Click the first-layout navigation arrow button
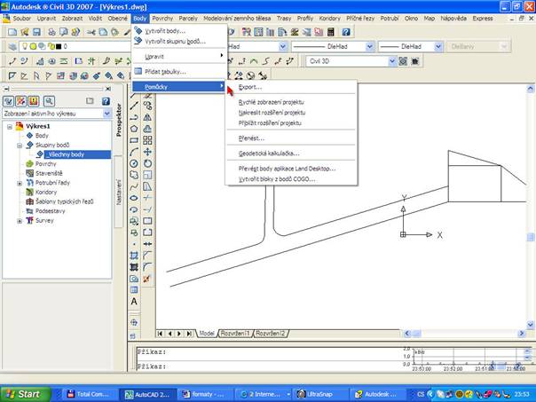536x402 pixels. (160, 334)
